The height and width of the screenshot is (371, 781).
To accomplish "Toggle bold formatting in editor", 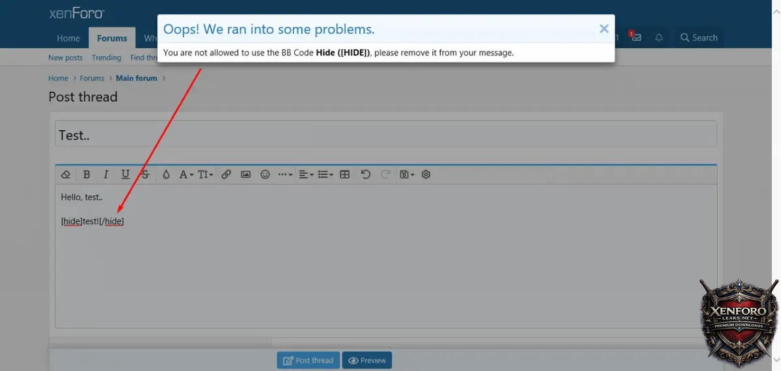I will [87, 174].
